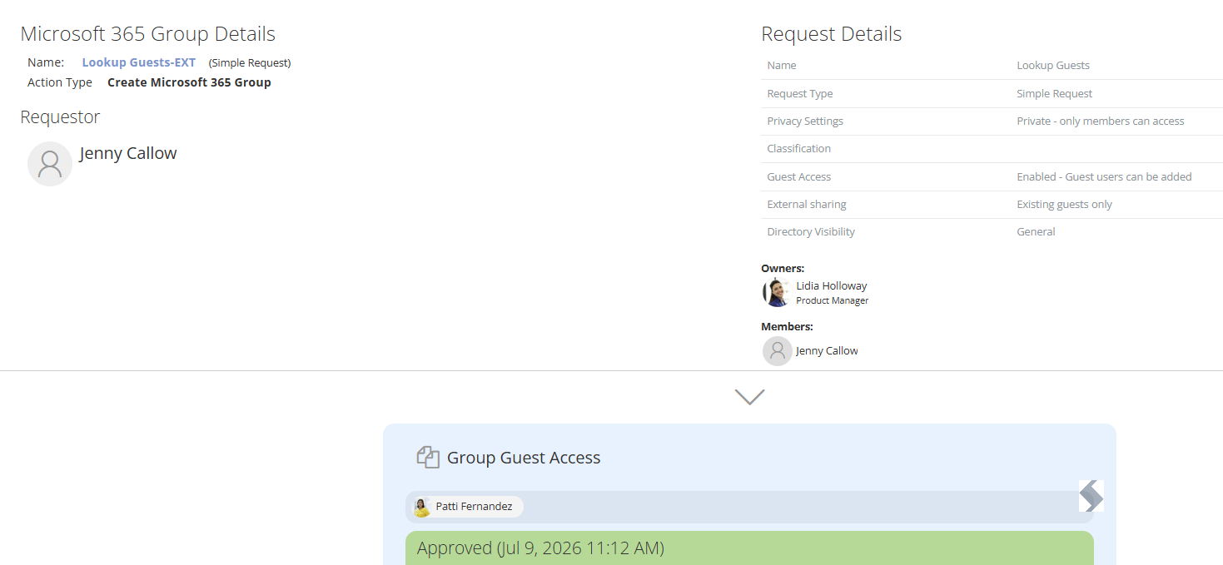Click the Members: label
The width and height of the screenshot is (1223, 565).
click(787, 326)
